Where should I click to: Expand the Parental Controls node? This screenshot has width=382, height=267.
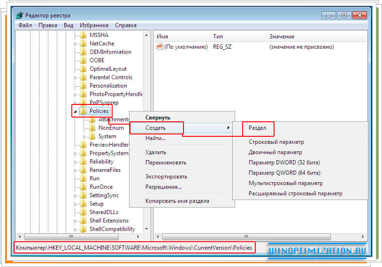(75, 77)
